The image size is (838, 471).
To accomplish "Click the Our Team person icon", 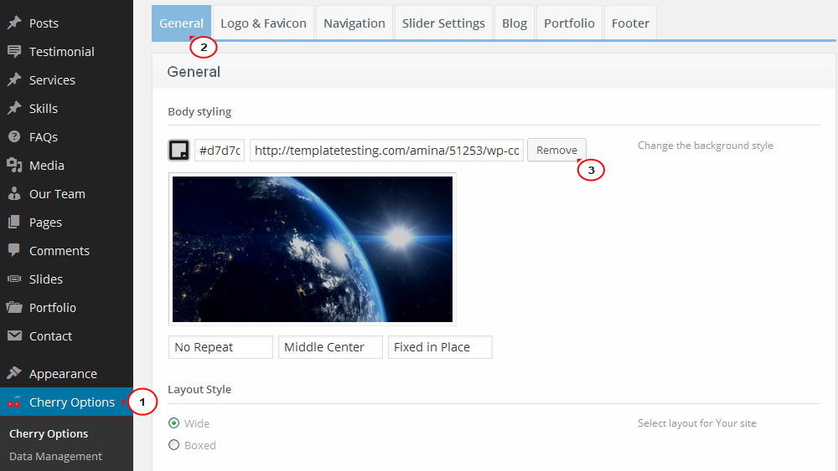I will [14, 193].
